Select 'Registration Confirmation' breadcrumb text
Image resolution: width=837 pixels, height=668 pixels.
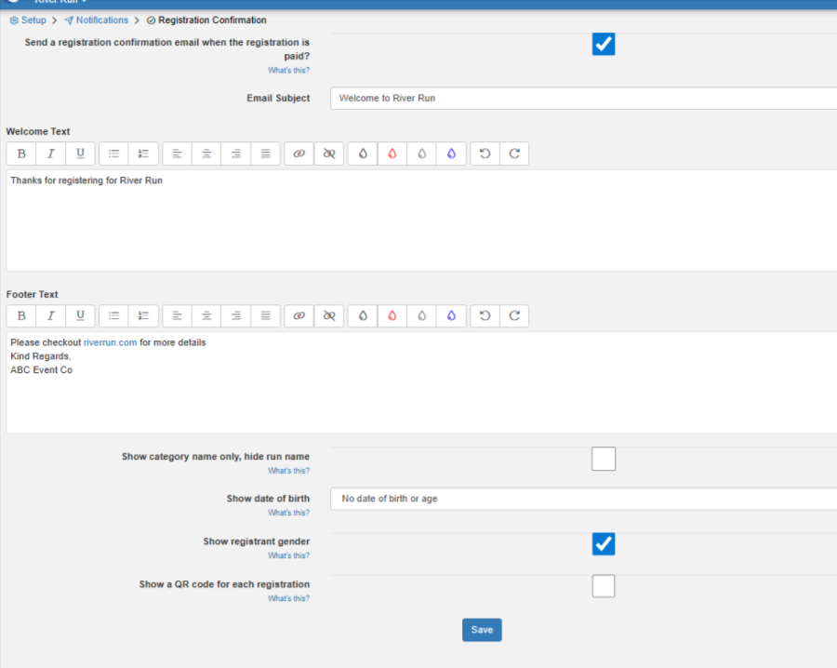[x=212, y=20]
